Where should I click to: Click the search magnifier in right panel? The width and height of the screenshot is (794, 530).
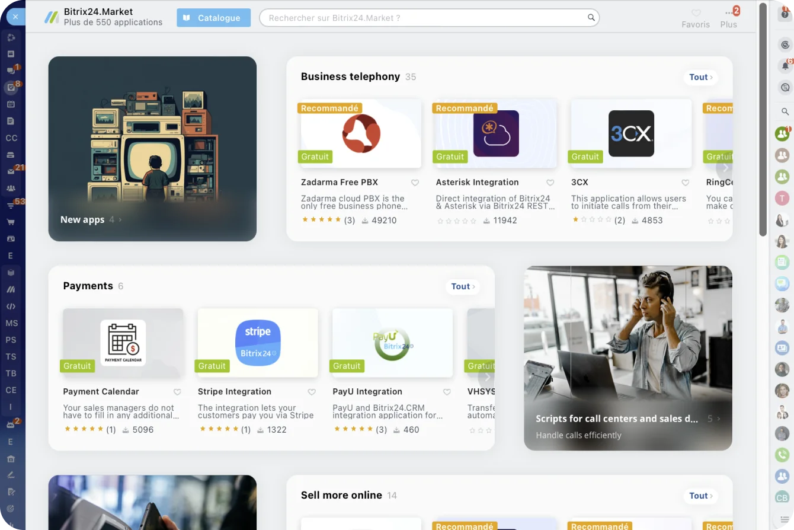point(785,111)
